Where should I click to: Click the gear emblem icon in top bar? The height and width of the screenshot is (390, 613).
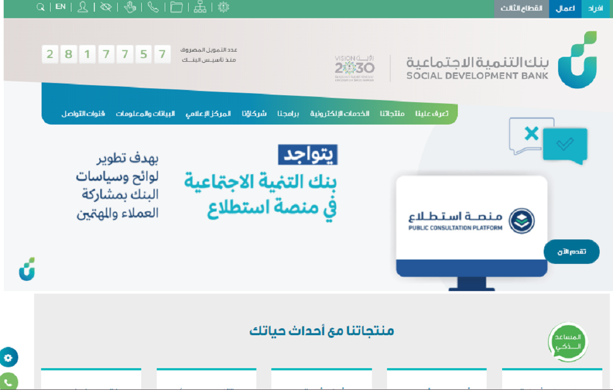pos(223,7)
